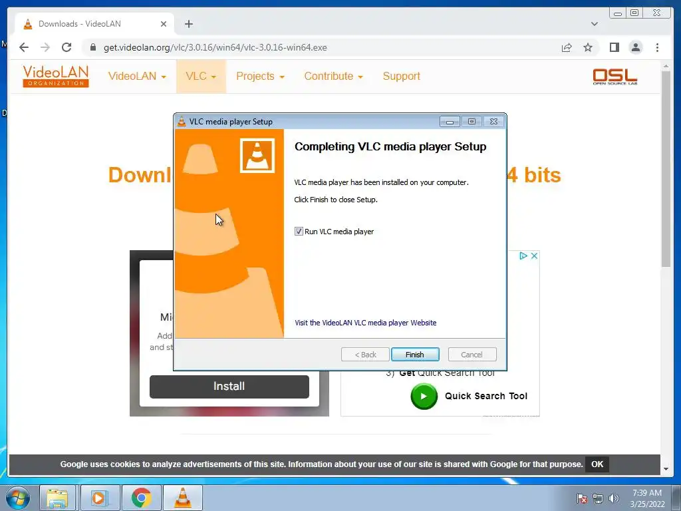Viewport: 681px width, 511px height.
Task: Go back using Chrome's back arrow
Action: (24, 47)
